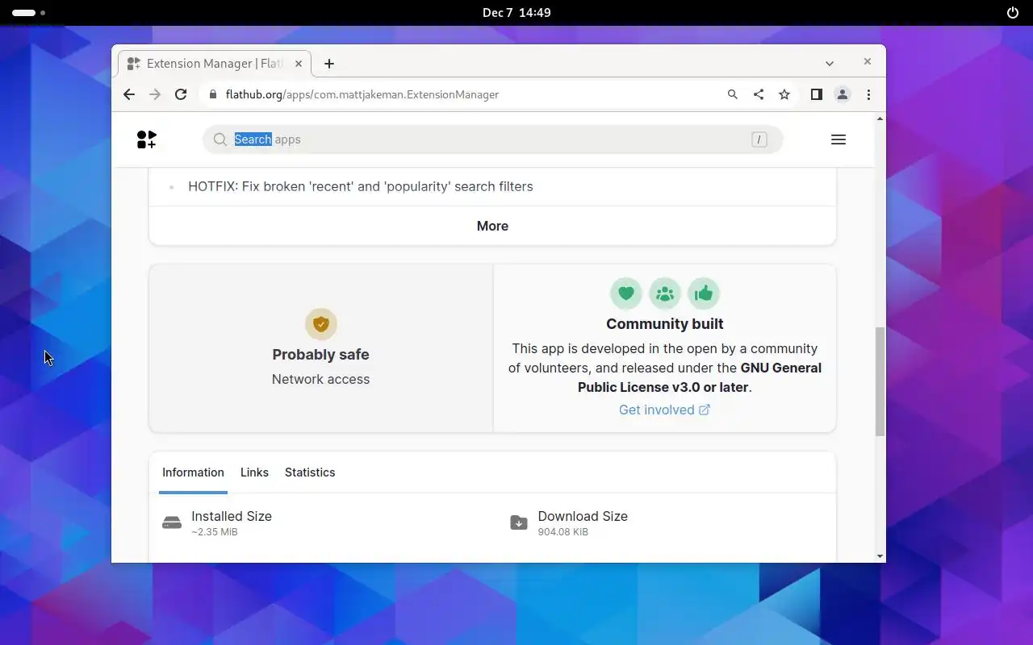Switch to the Links tab
Screen dimensions: 1033x645
pyautogui.click(x=254, y=472)
